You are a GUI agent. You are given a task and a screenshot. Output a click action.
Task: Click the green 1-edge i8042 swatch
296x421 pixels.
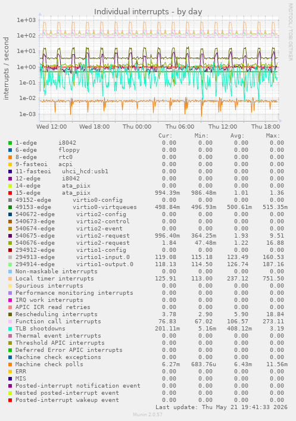[10, 143]
